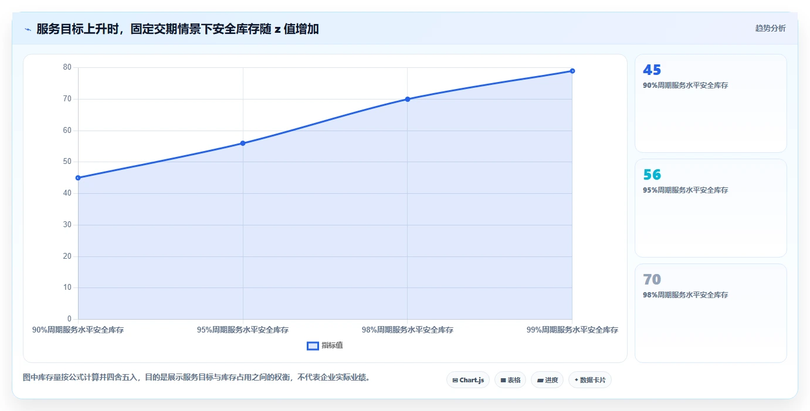Click the 表格 chip icon
The height and width of the screenshot is (411, 810).
click(503, 380)
